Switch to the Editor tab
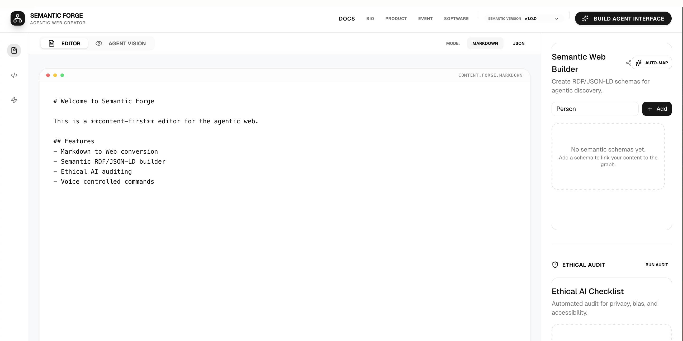 tap(64, 43)
